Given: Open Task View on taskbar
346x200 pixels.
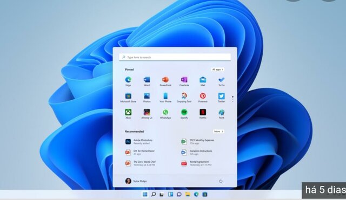Looking at the screenshot, I should click(162, 194).
